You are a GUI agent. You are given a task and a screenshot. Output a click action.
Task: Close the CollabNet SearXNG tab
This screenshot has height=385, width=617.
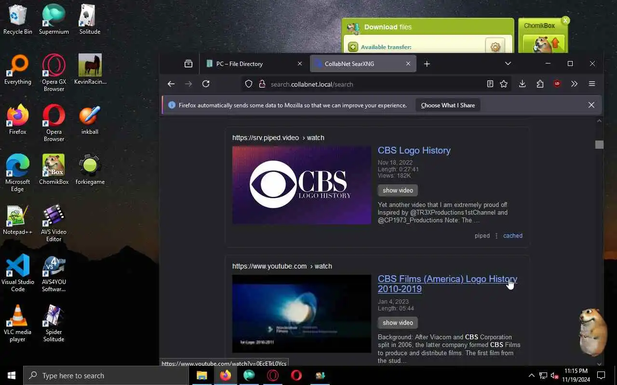click(x=408, y=64)
